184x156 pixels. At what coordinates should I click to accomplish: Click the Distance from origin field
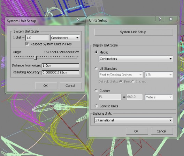click(60, 66)
